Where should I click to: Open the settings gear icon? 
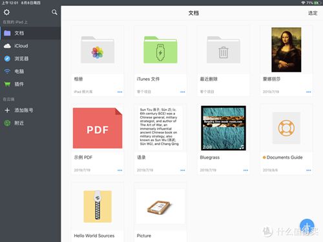tap(6, 12)
